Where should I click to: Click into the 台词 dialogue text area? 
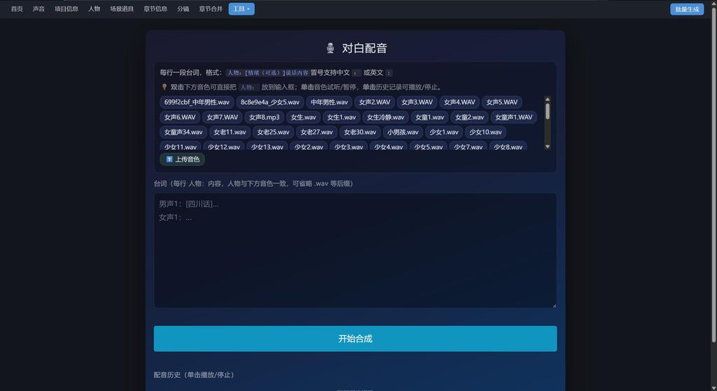[355, 250]
